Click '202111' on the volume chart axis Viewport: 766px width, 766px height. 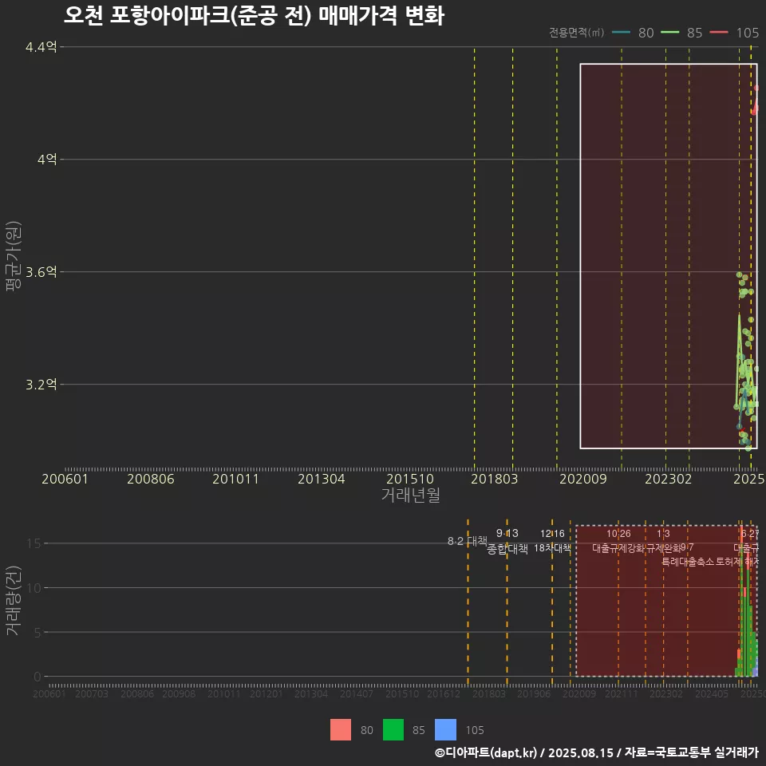621,693
